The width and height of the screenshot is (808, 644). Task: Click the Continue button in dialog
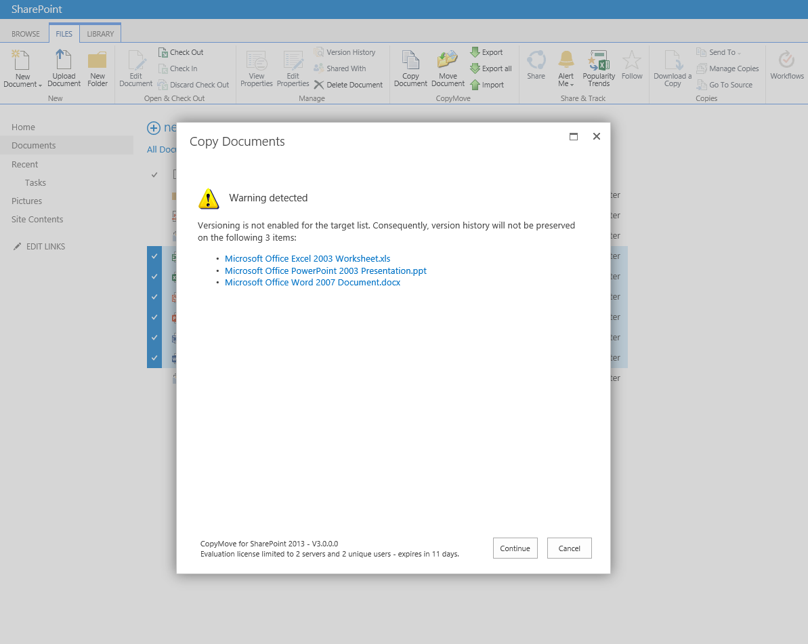pyautogui.click(x=515, y=548)
